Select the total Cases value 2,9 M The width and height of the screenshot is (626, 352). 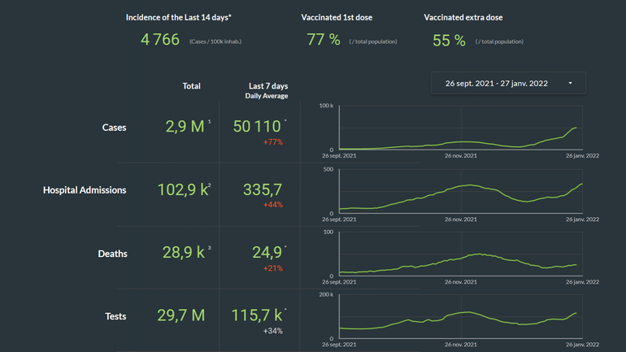coord(185,126)
